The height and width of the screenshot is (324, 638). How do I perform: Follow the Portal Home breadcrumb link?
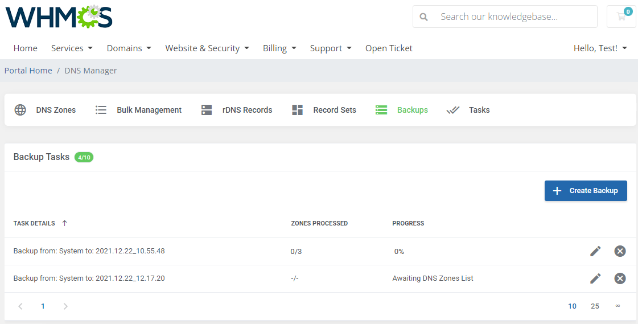point(28,71)
